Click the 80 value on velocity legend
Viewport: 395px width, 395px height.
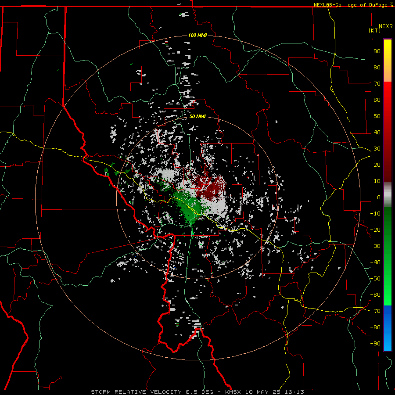(377, 68)
